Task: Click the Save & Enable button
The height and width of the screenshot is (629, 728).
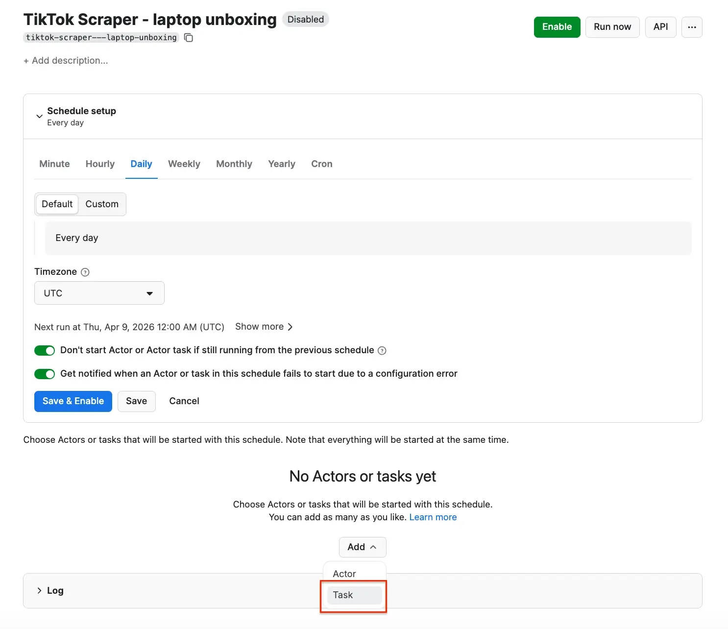Action: coord(73,401)
